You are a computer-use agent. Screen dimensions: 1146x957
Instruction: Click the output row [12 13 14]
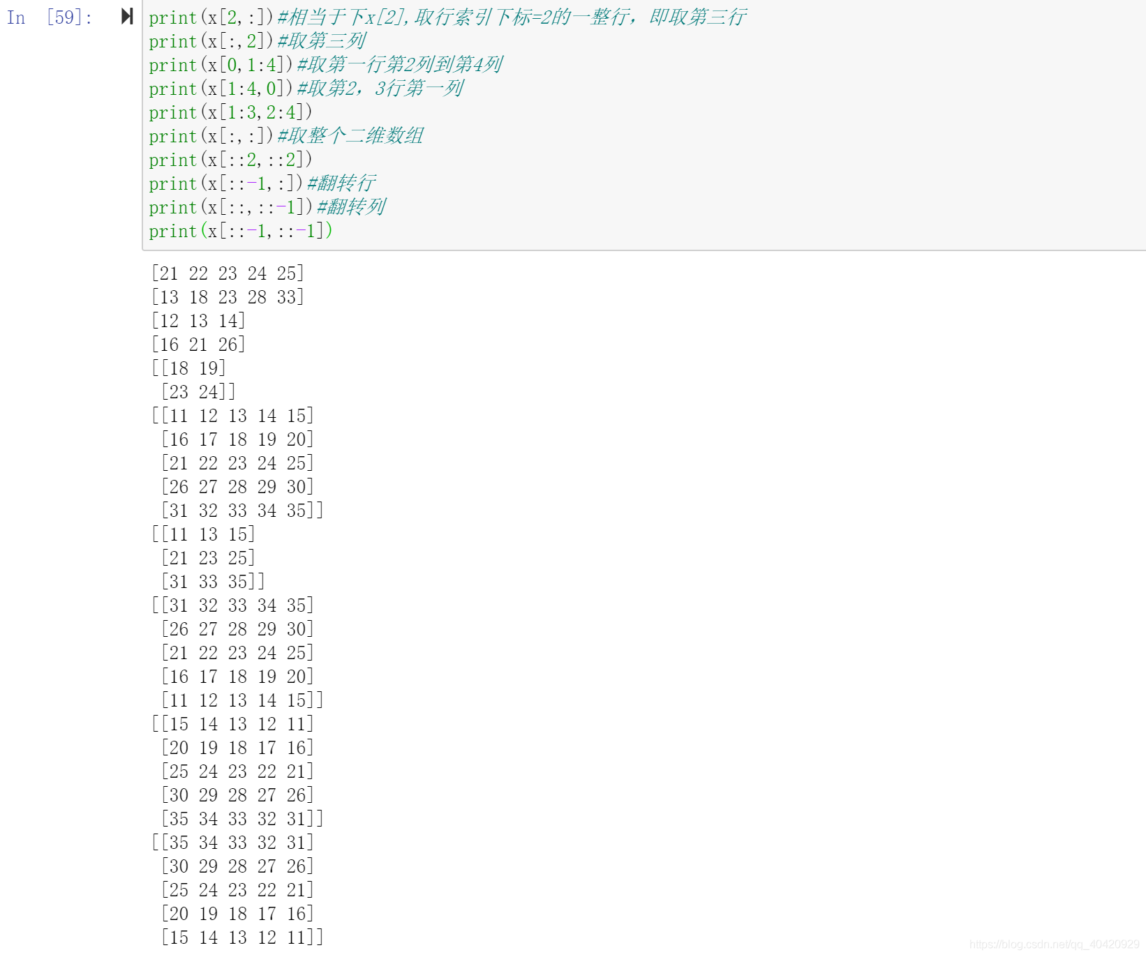(198, 321)
